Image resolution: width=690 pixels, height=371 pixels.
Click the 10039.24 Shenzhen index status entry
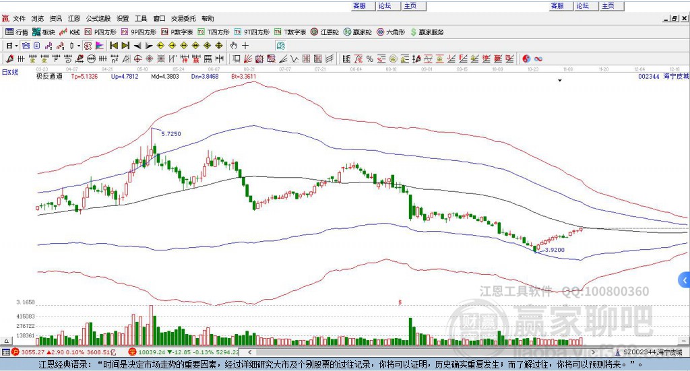(x=183, y=352)
